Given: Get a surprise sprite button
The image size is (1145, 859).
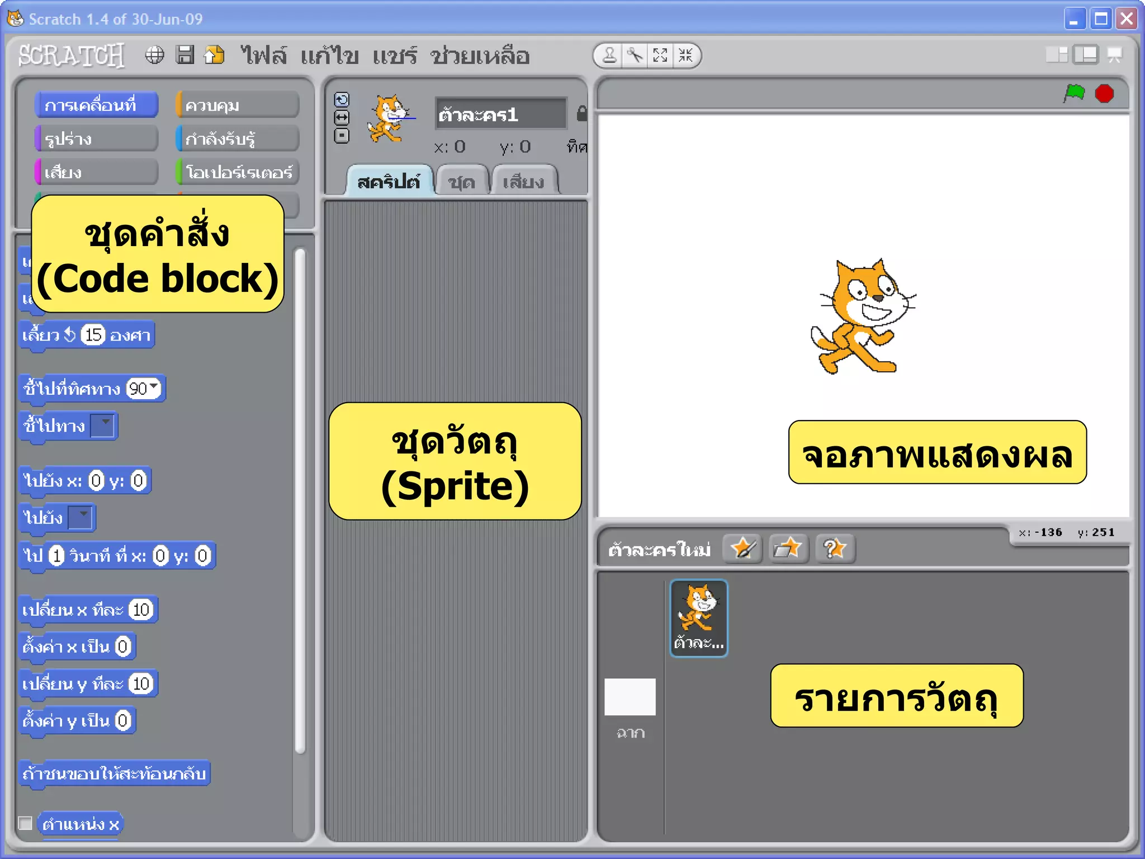Looking at the screenshot, I should coord(835,549).
